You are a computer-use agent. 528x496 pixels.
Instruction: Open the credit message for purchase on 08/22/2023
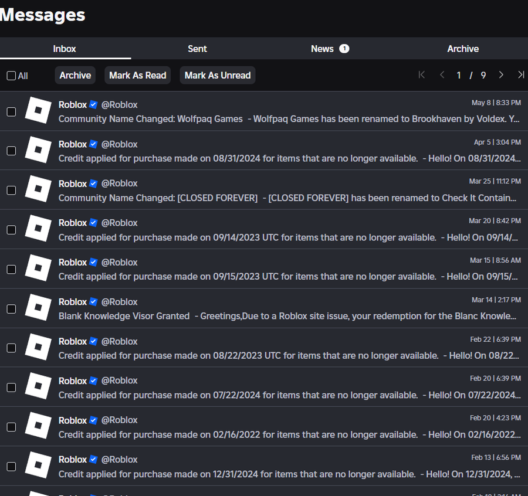point(264,348)
